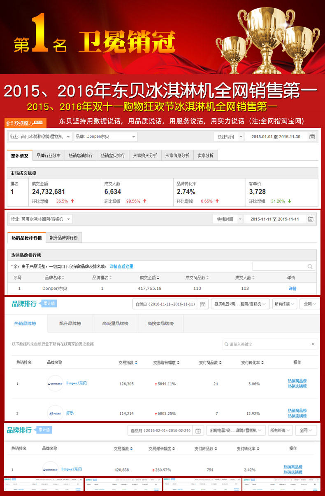Clear the 请输入关键字 search with X icon

pyautogui.click(x=313, y=344)
